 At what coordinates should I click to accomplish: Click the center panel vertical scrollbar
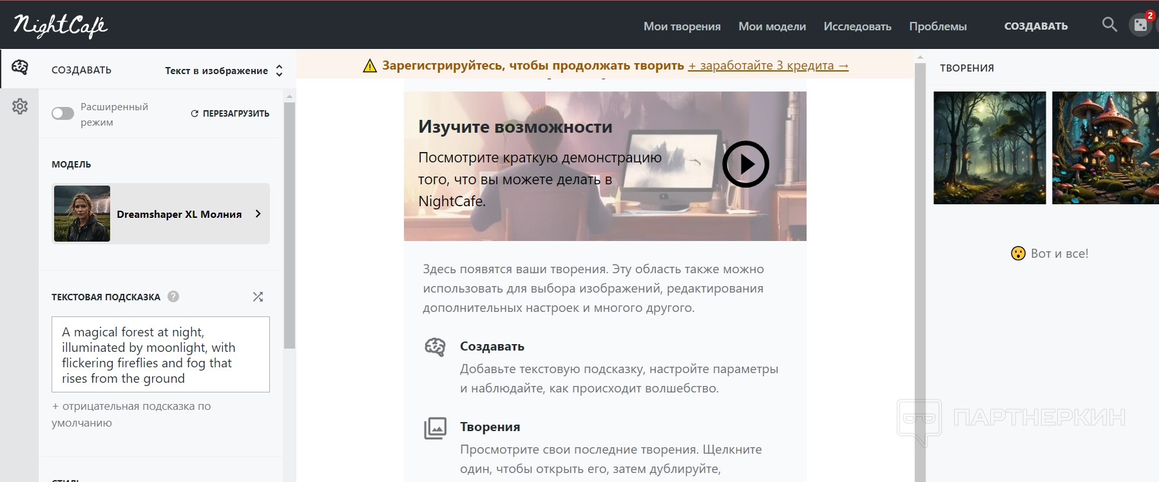[x=920, y=274]
